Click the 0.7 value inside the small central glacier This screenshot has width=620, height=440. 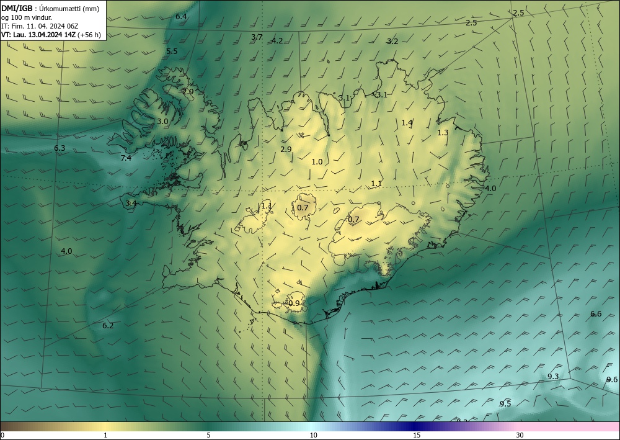[303, 207]
